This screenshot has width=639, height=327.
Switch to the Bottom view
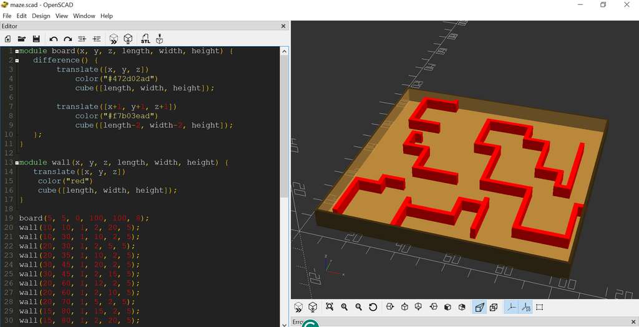pos(418,307)
